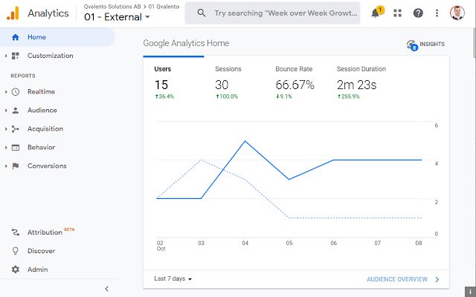
Task: Click the page vertical scrollbar
Action: coord(474,42)
